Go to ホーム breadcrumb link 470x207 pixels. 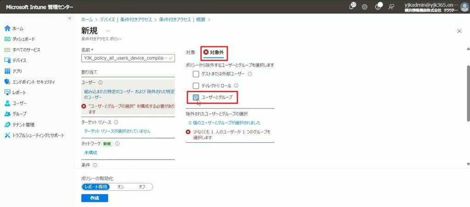(x=87, y=19)
